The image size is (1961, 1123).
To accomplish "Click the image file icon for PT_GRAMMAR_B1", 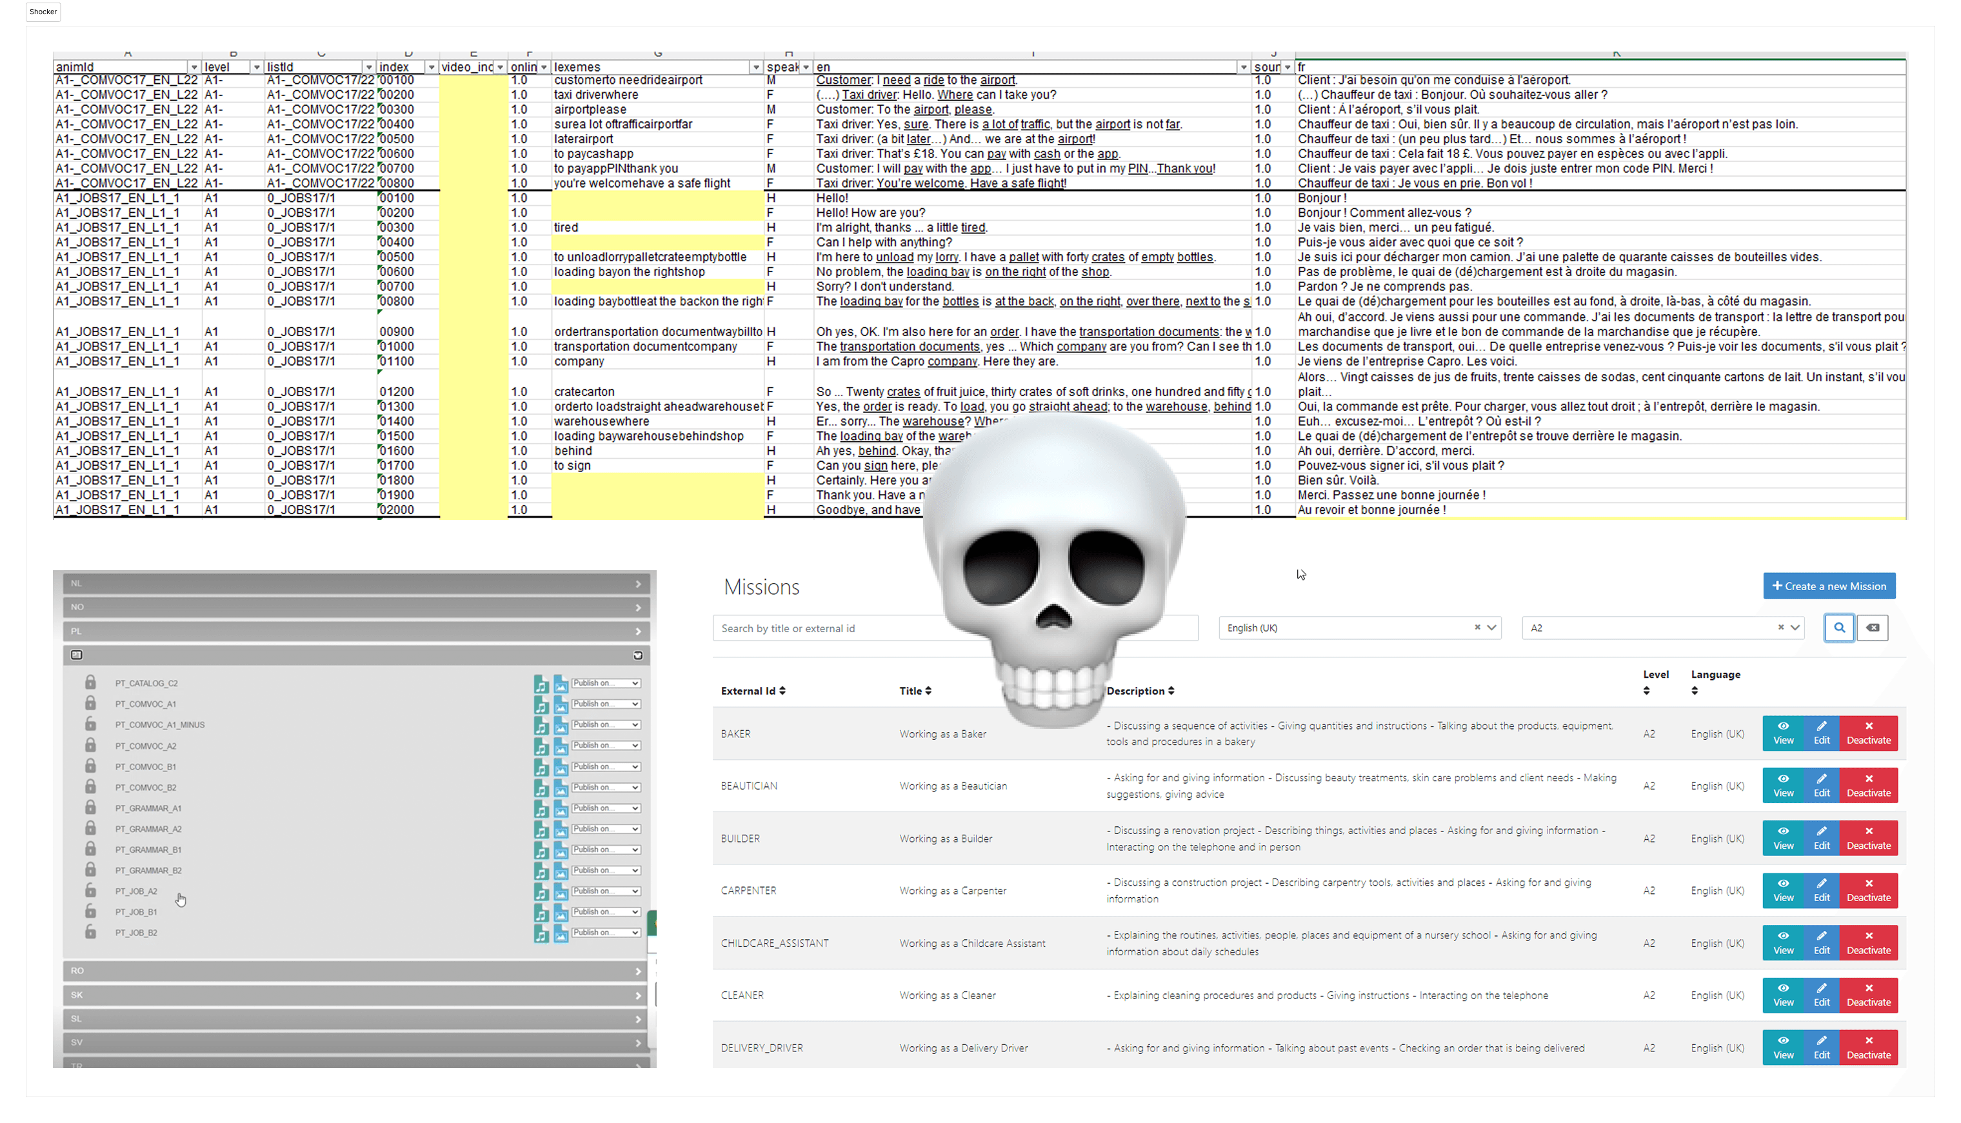I will [x=561, y=850].
